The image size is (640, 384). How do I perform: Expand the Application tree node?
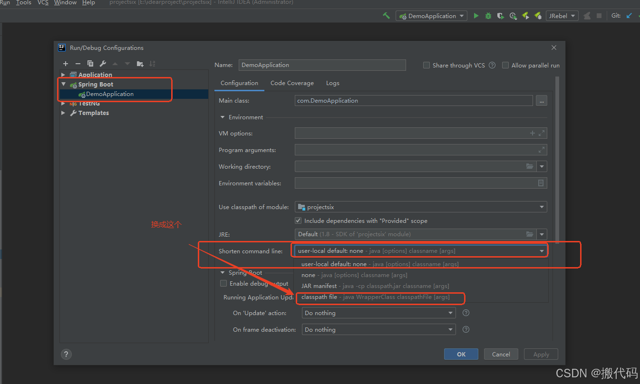[63, 75]
